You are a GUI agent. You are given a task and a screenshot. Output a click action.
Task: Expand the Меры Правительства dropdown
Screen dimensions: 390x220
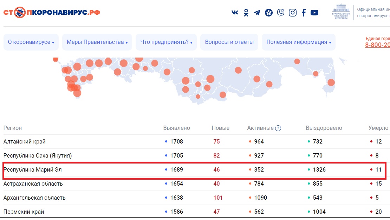(97, 42)
